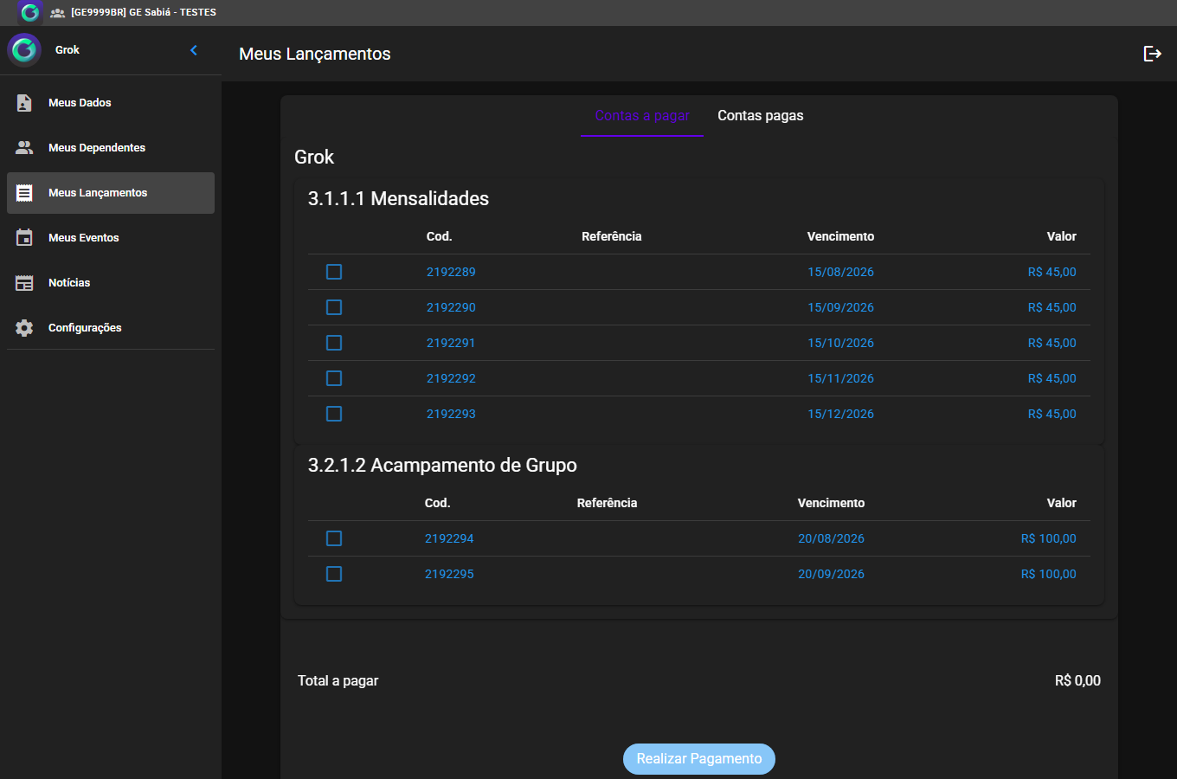Click due date 20/09/2026
The image size is (1177, 779).
tap(831, 574)
